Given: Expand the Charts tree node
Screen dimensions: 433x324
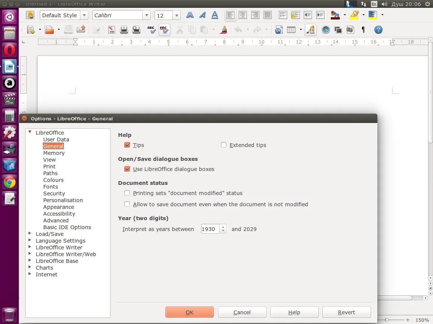Looking at the screenshot, I should tap(30, 267).
